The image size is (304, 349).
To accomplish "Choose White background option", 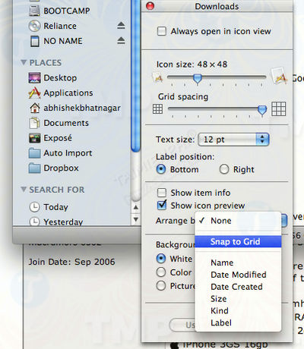I will 161,259.
